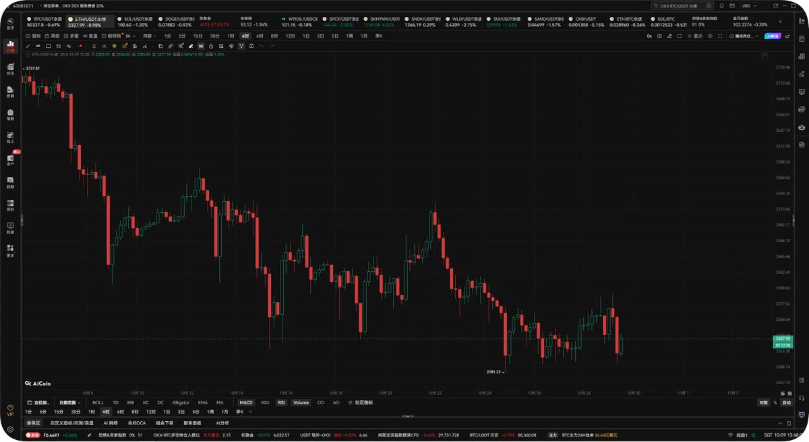Toggle the BOLL indicator

tap(98, 402)
